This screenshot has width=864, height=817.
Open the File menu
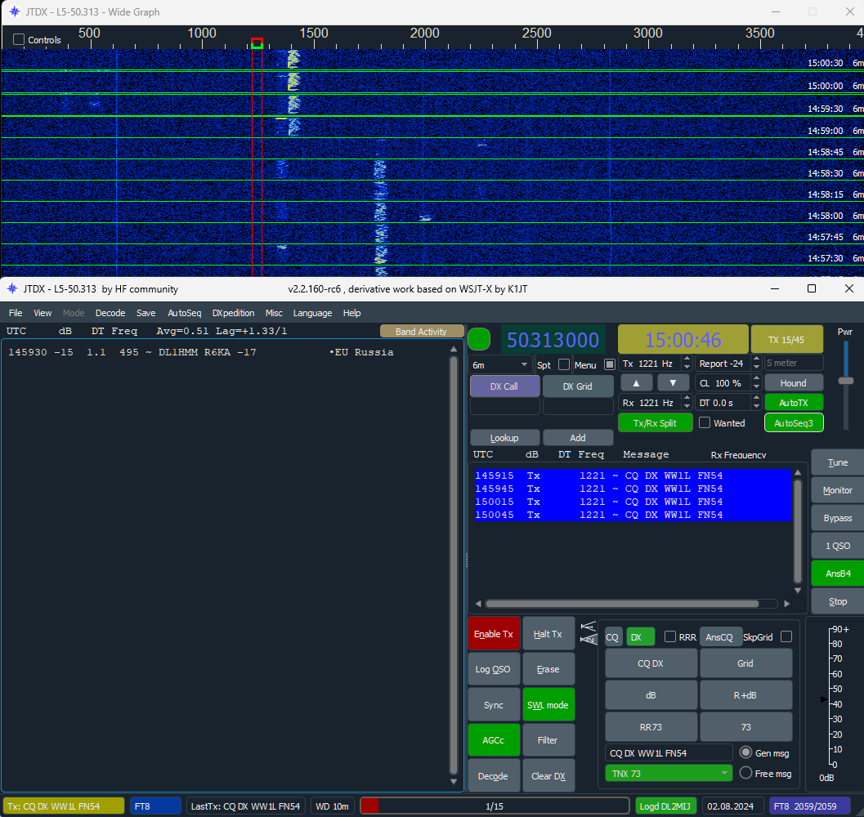pos(16,313)
